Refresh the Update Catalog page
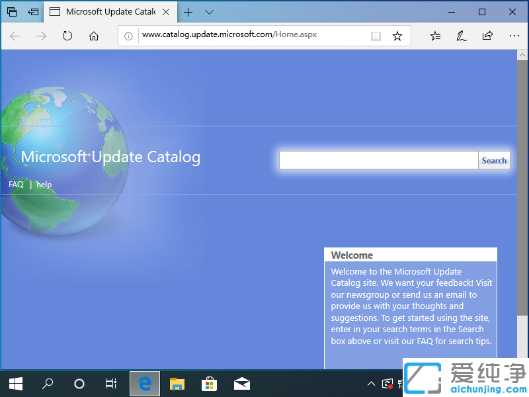Image resolution: width=529 pixels, height=397 pixels. point(67,36)
